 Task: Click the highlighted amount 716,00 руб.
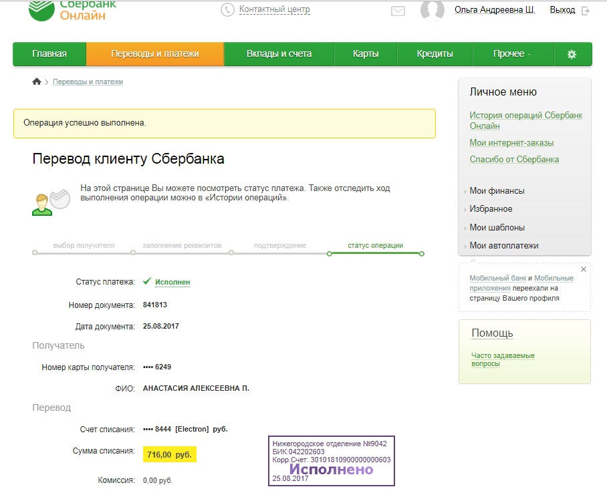[170, 454]
